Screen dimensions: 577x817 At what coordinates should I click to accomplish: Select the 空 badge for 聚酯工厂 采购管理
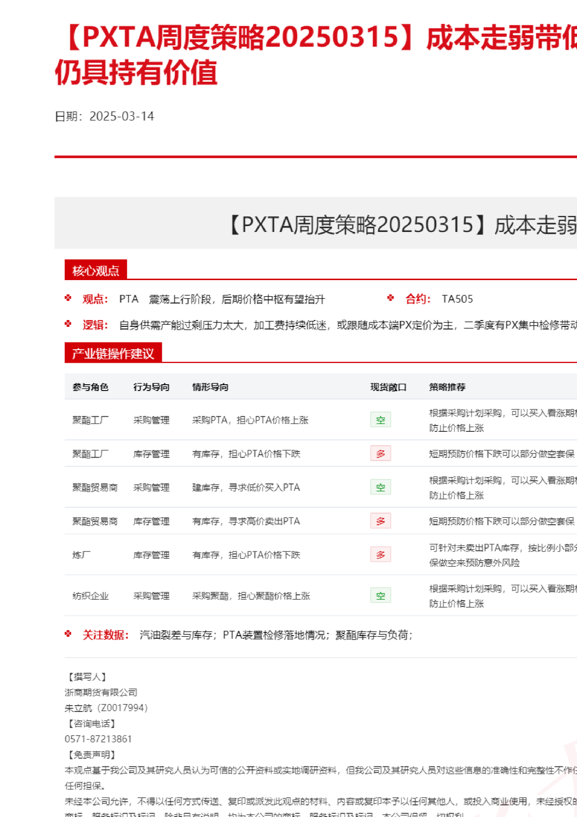coord(380,420)
